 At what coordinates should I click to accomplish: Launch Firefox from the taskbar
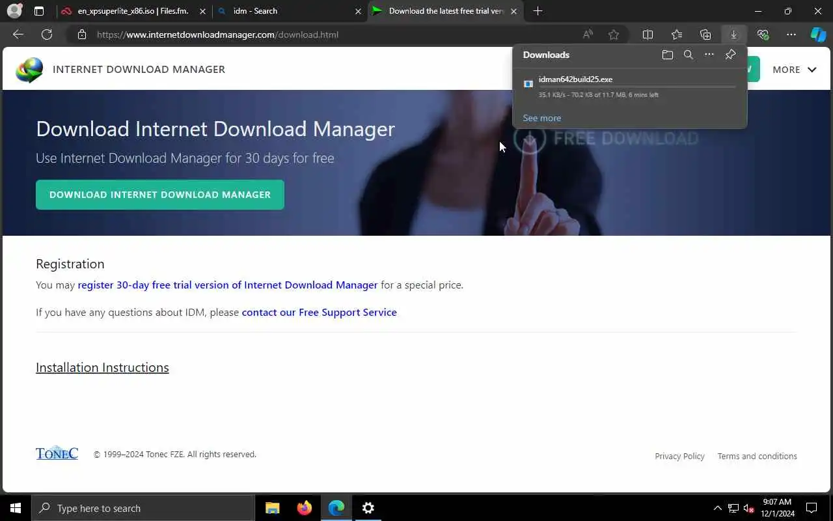304,508
